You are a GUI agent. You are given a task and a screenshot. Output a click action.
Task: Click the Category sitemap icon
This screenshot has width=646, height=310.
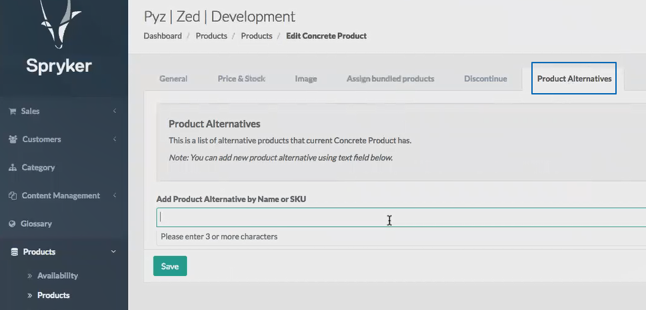coord(13,168)
